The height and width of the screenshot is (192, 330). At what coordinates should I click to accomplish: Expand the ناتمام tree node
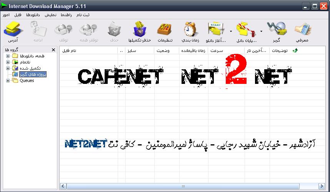pyautogui.click(x=8, y=62)
